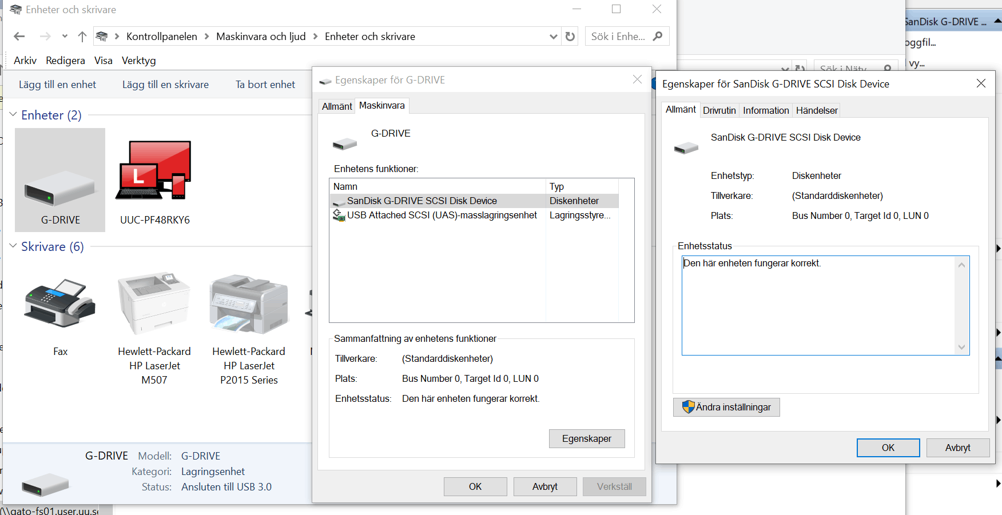Open the address bar history dropdown
Viewport: 1002px width, 515px height.
pos(553,37)
